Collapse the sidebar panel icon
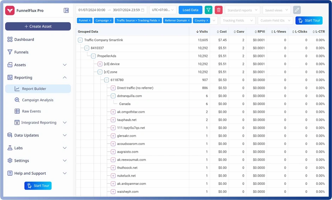332x200 pixels. (66, 11)
